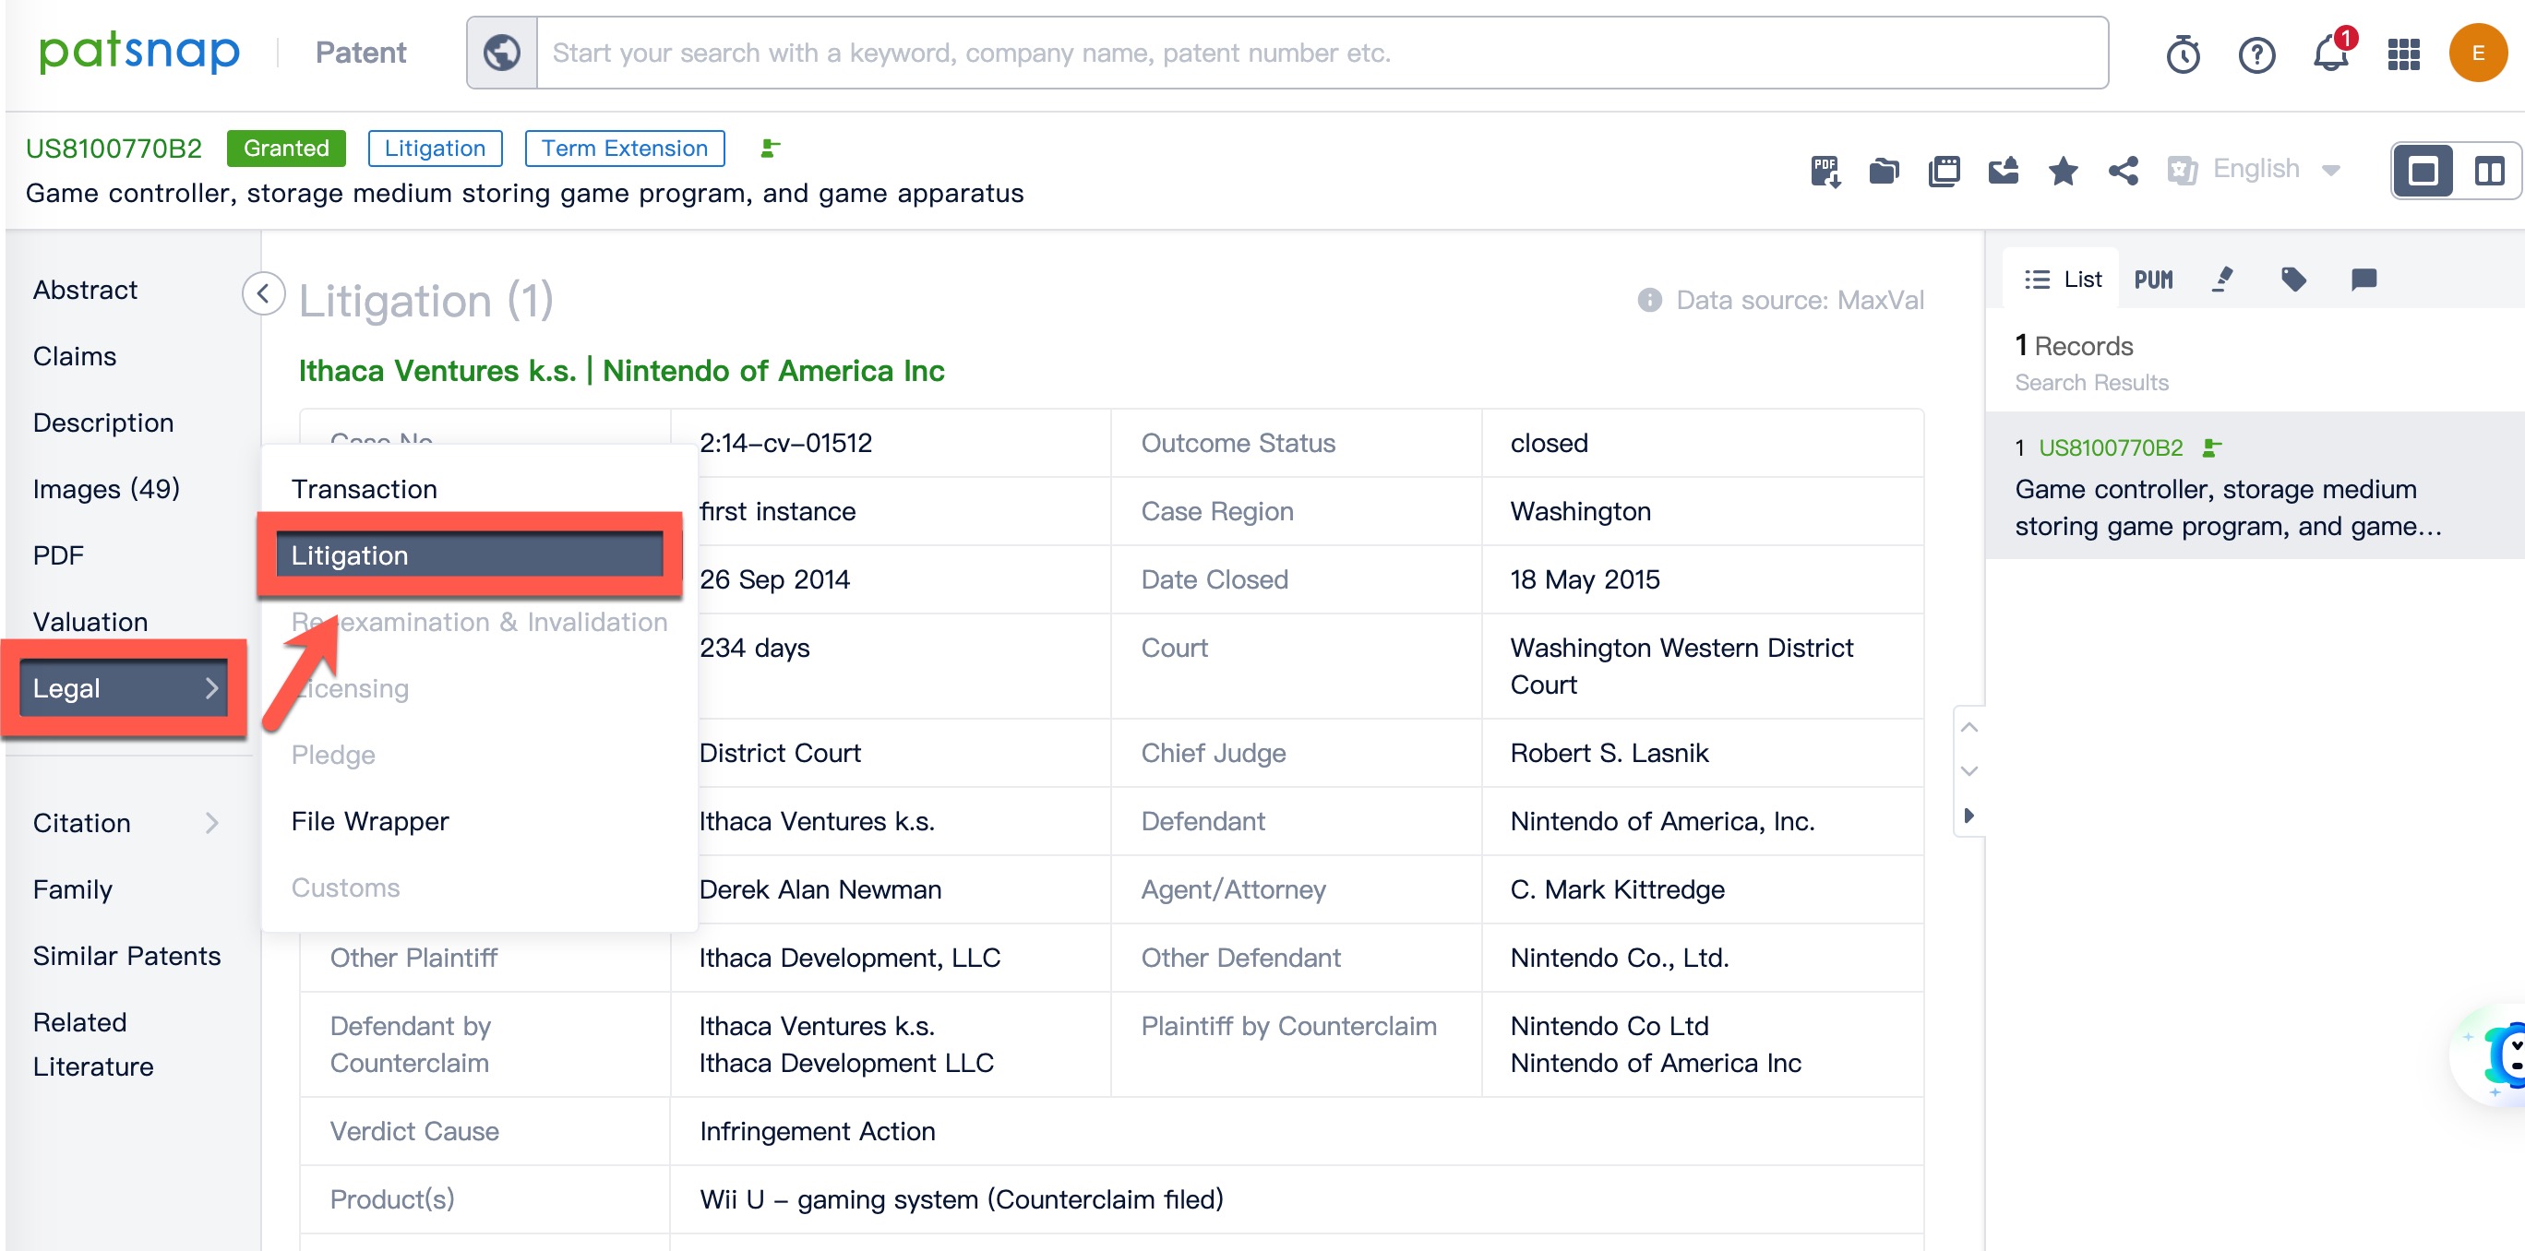This screenshot has height=1251, width=2525.
Task: Open US8100770B2 in results list
Action: click(x=2111, y=447)
